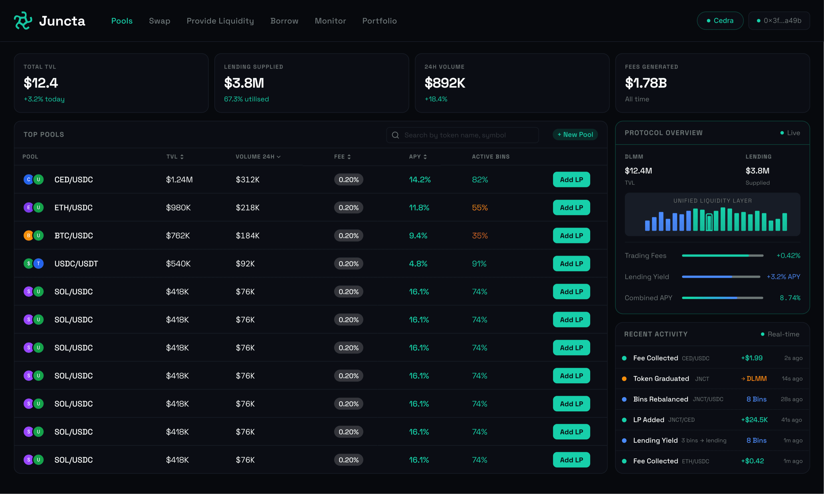The image size is (824, 494).
Task: Click the Combined APY progress bar
Action: click(x=722, y=298)
